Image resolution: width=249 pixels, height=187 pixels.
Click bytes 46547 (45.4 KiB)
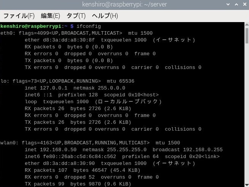point(107,170)
